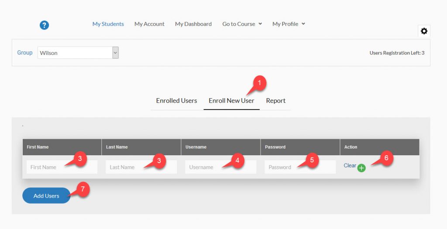The width and height of the screenshot is (447, 229).
Task: Open settings via the gear icon
Action: (x=424, y=31)
